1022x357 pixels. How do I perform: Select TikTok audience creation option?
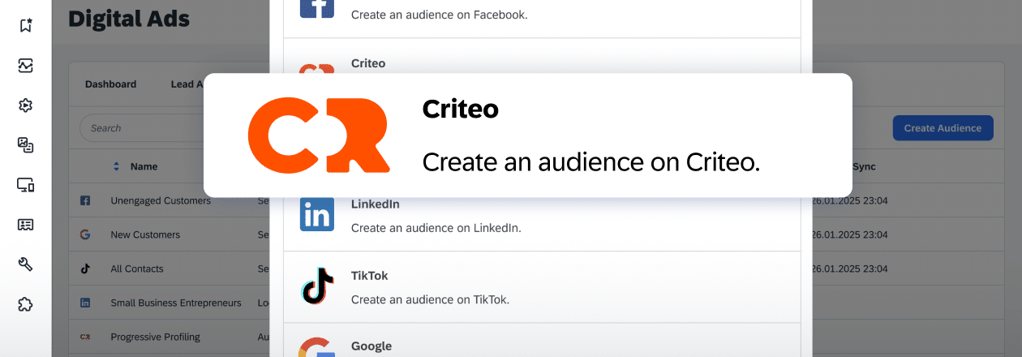coord(547,287)
